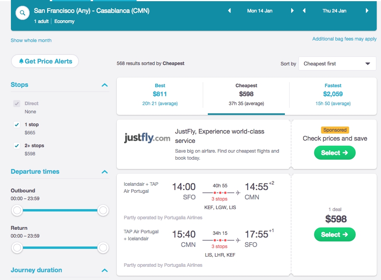381x280 pixels.
Task: Click the 1 adult passenger text
Action: 41,21
